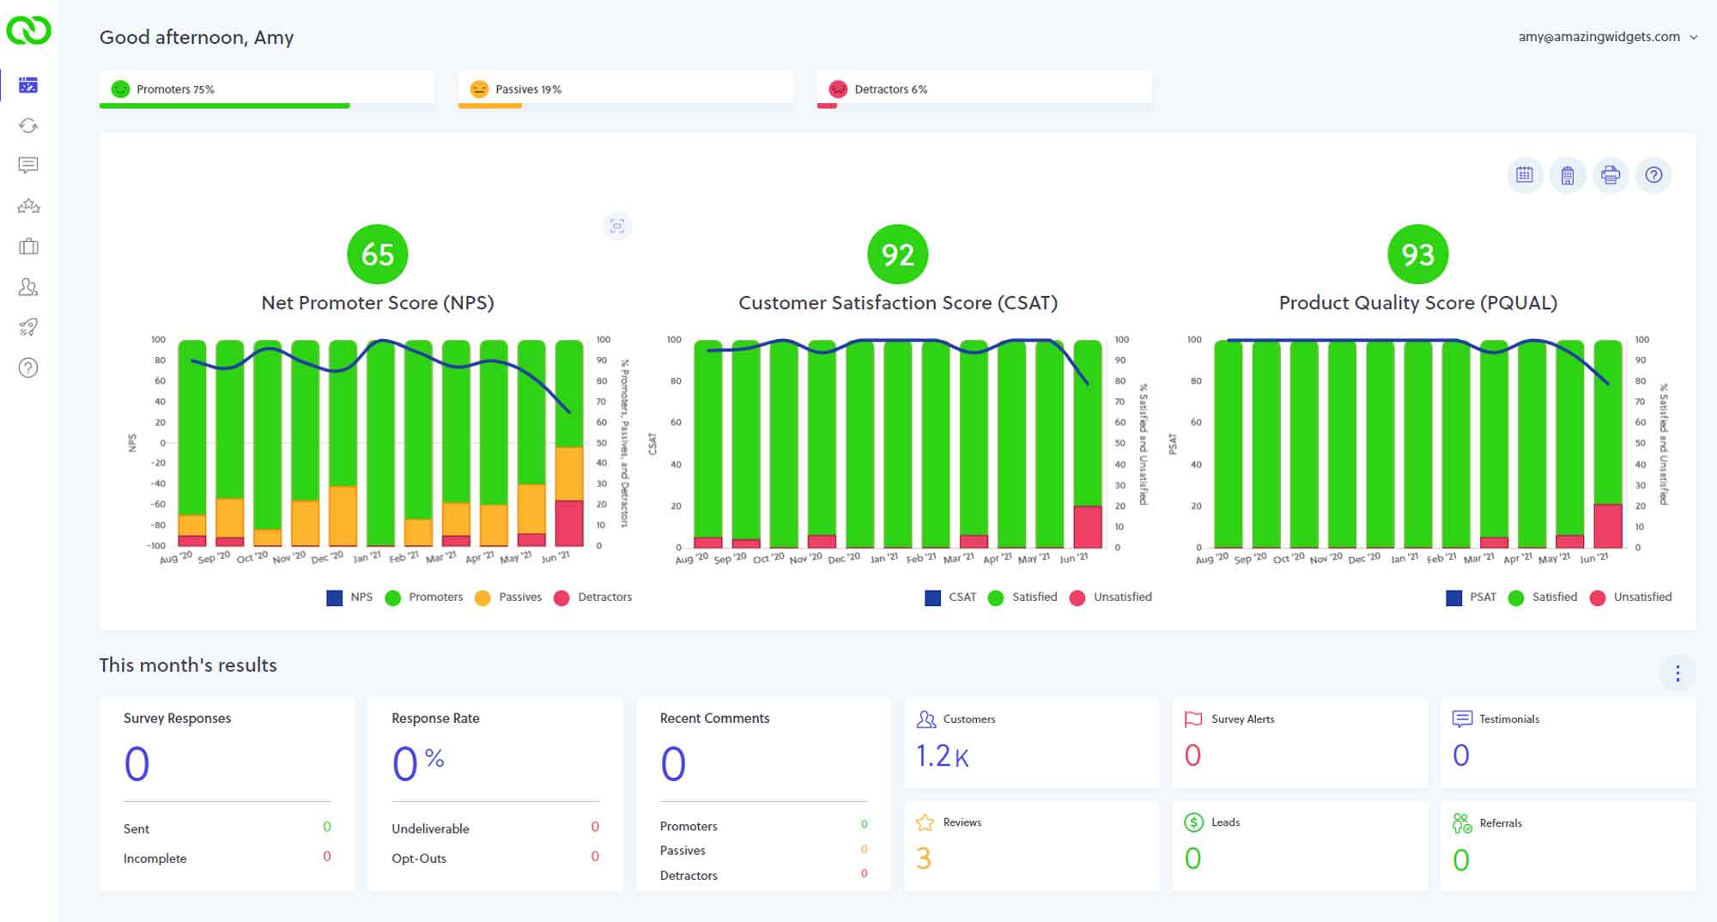Image resolution: width=1717 pixels, height=922 pixels.
Task: Open the Promoters 75% card
Action: pos(267,89)
